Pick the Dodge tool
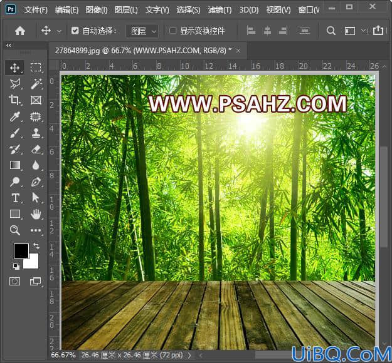The width and height of the screenshot is (392, 363). (x=15, y=181)
